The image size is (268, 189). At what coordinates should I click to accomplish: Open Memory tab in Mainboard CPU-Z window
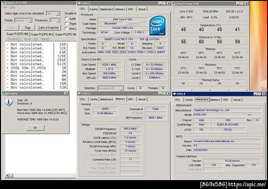pos(215,100)
